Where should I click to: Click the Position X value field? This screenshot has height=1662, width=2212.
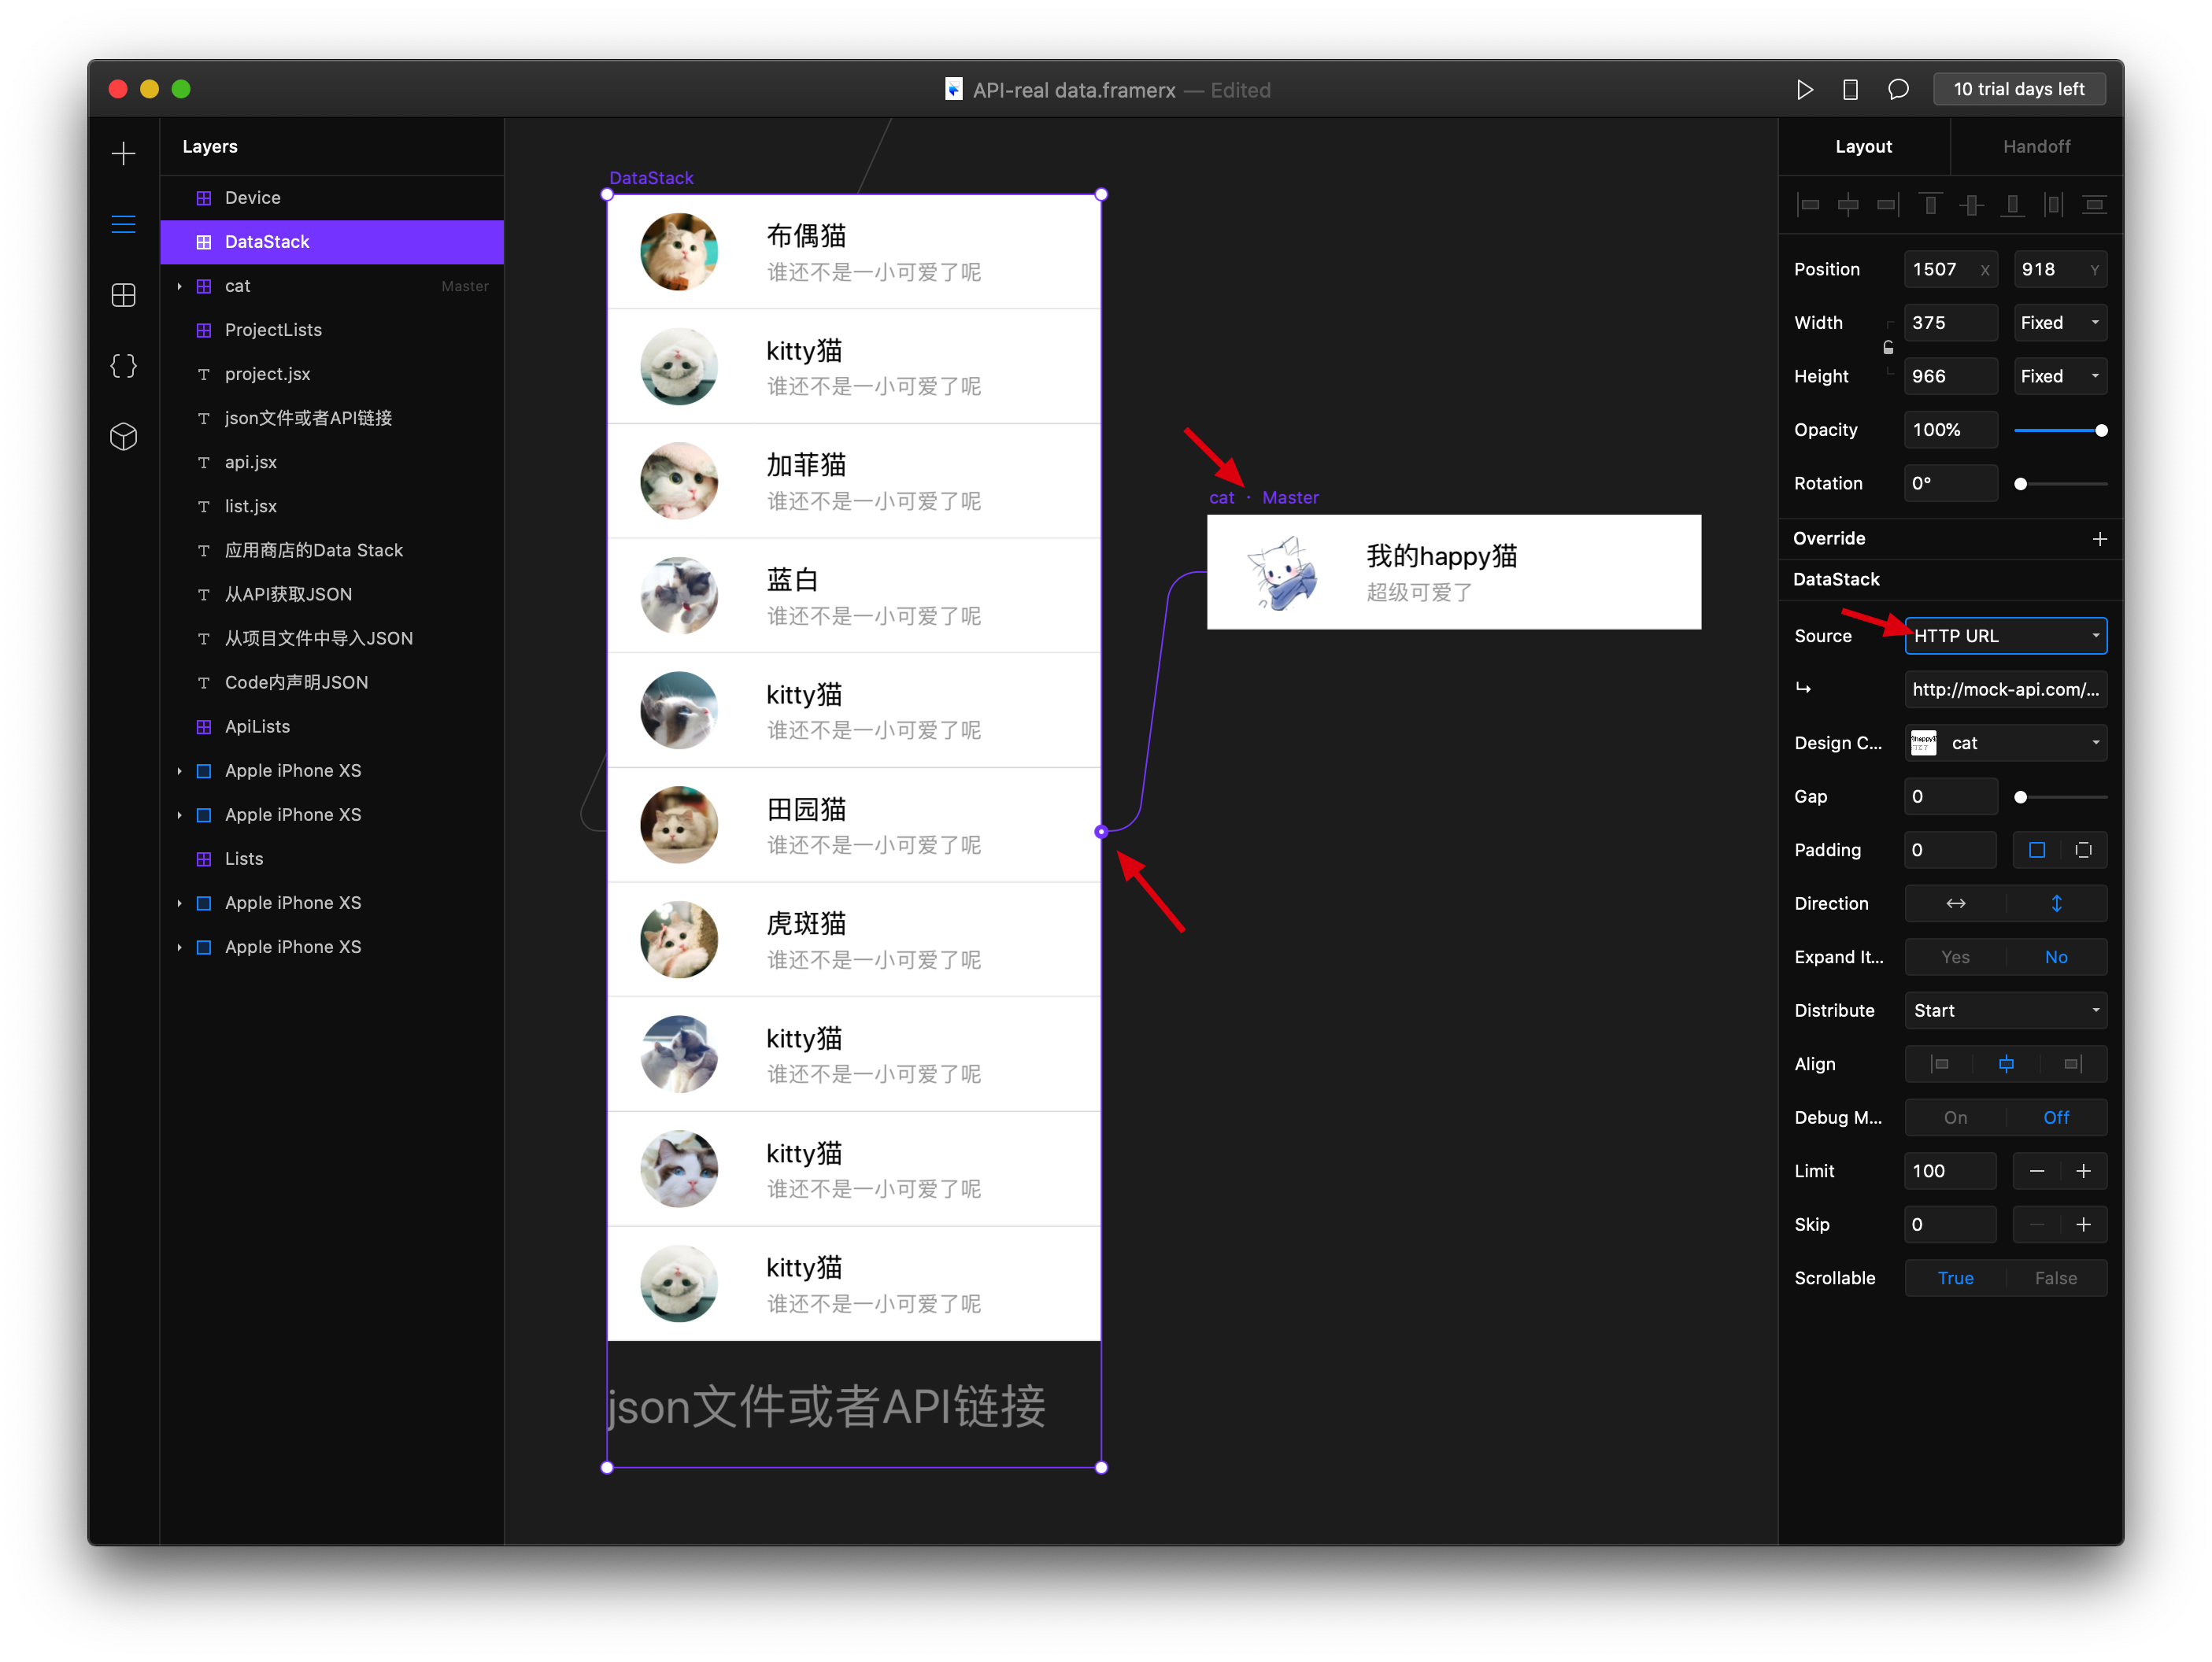[1950, 269]
